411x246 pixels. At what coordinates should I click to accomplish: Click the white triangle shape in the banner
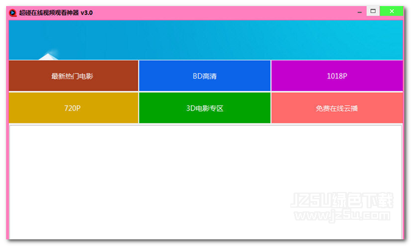click(x=47, y=56)
